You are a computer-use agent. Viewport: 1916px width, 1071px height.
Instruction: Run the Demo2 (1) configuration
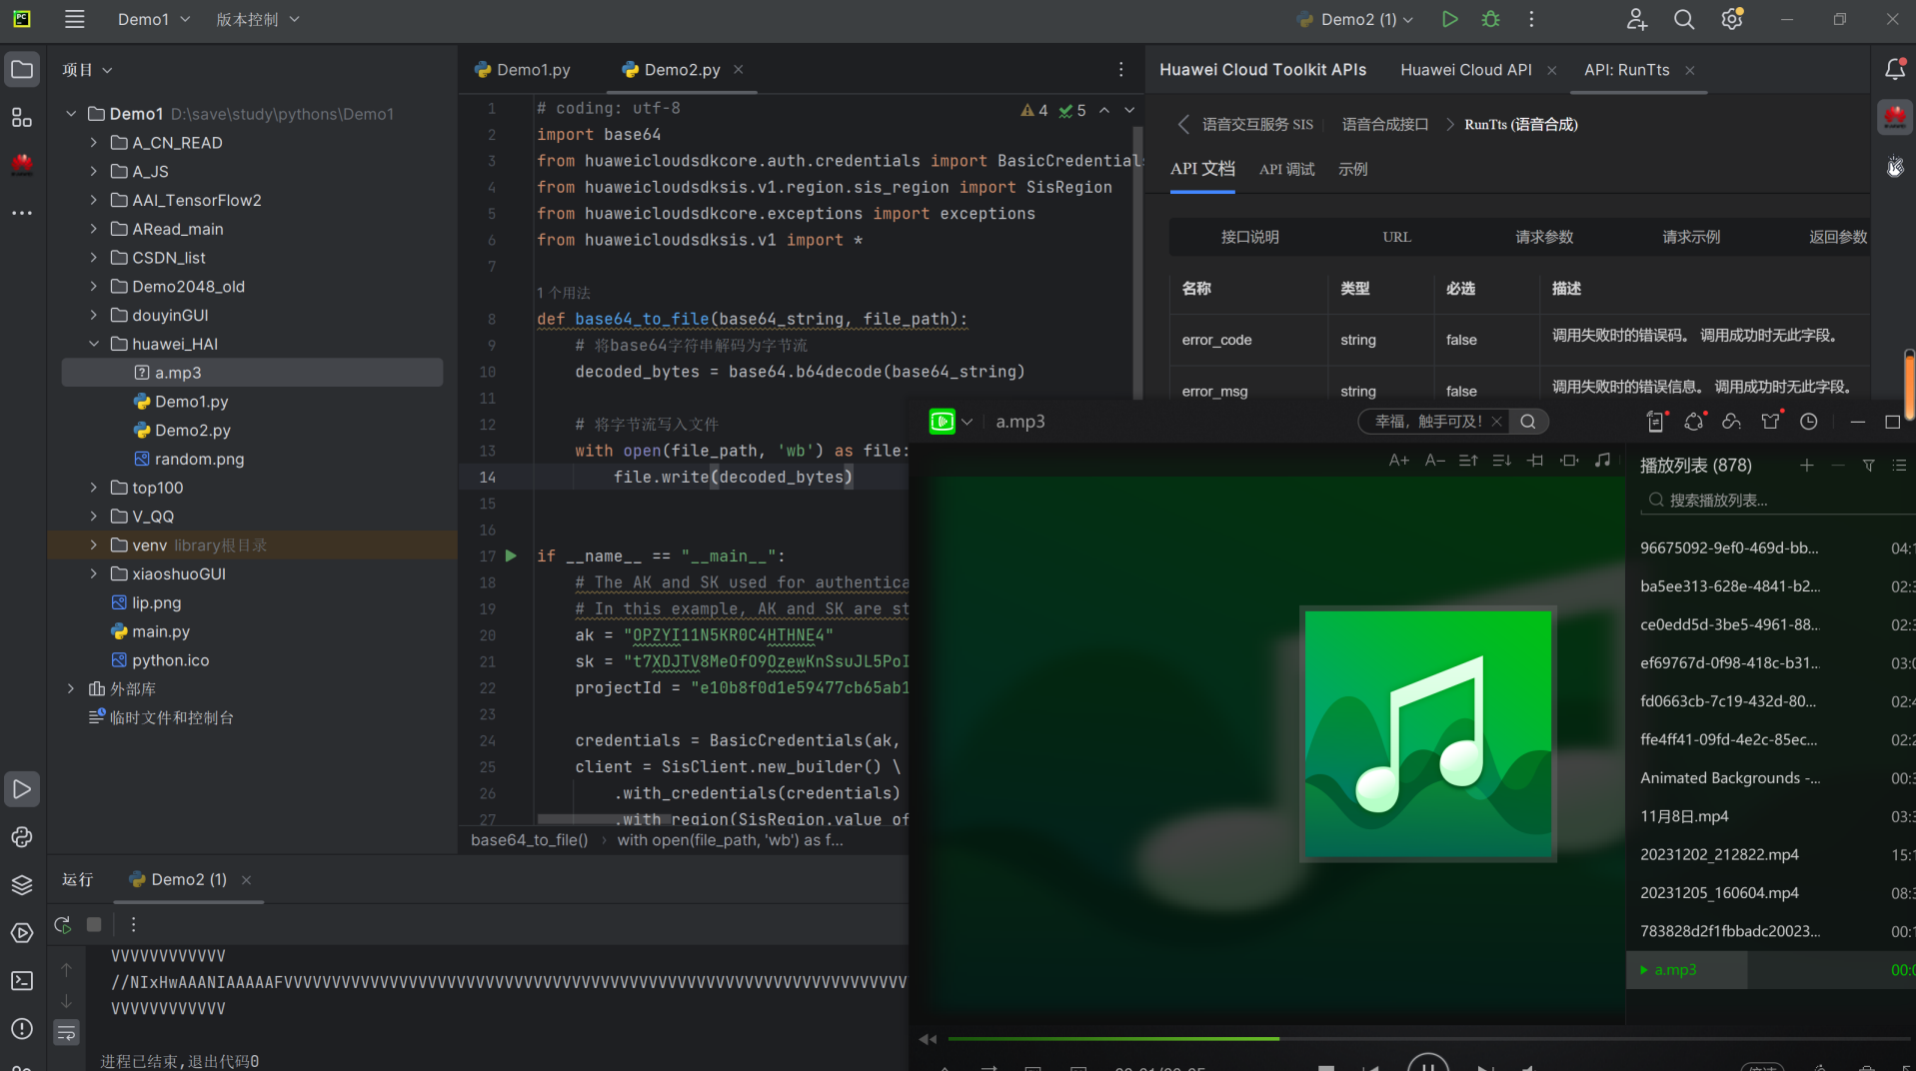(1449, 19)
